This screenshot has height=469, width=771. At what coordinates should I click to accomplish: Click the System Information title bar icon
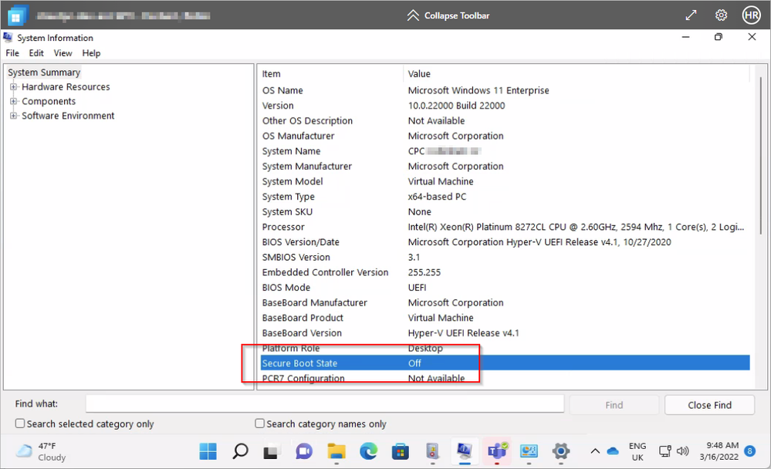8,37
